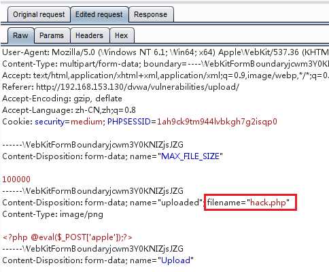Click the cookie value 'medium'
The height and width of the screenshot is (272, 329).
(x=86, y=122)
